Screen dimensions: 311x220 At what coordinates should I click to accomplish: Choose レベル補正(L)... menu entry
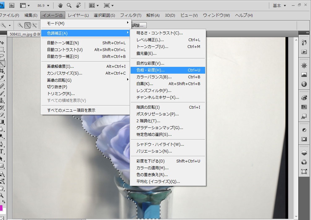point(168,40)
